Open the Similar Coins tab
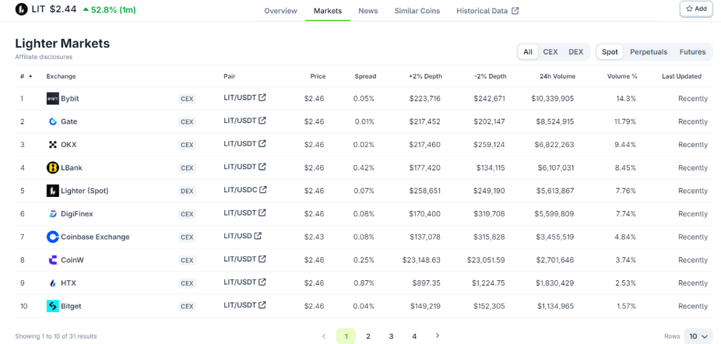The image size is (721, 344). click(417, 11)
